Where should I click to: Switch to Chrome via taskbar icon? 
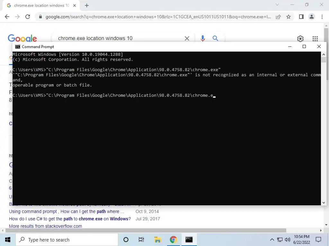click(173, 240)
